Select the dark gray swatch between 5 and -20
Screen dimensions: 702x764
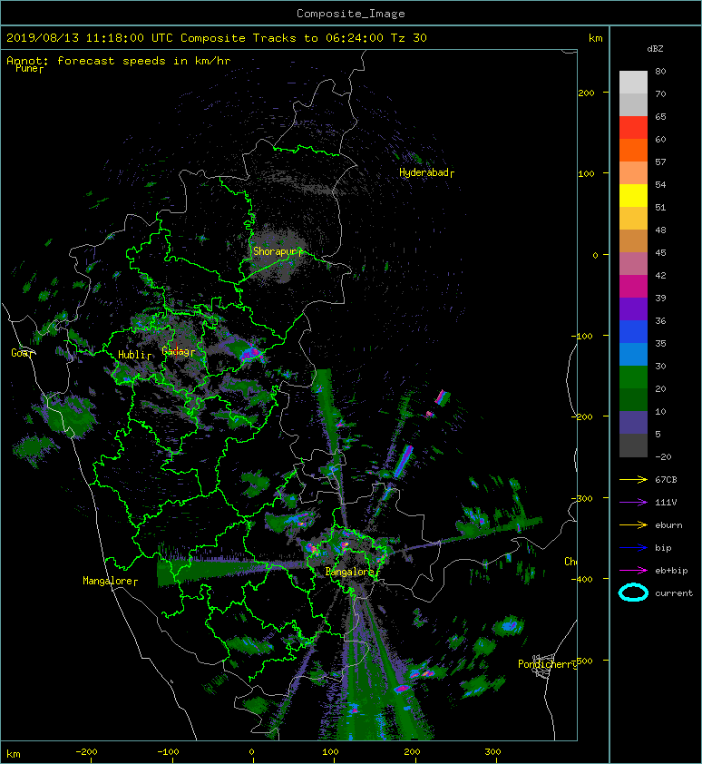click(x=633, y=446)
